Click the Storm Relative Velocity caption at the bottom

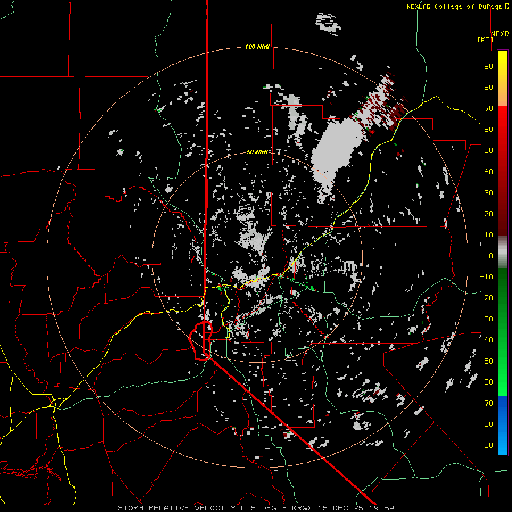256,508
